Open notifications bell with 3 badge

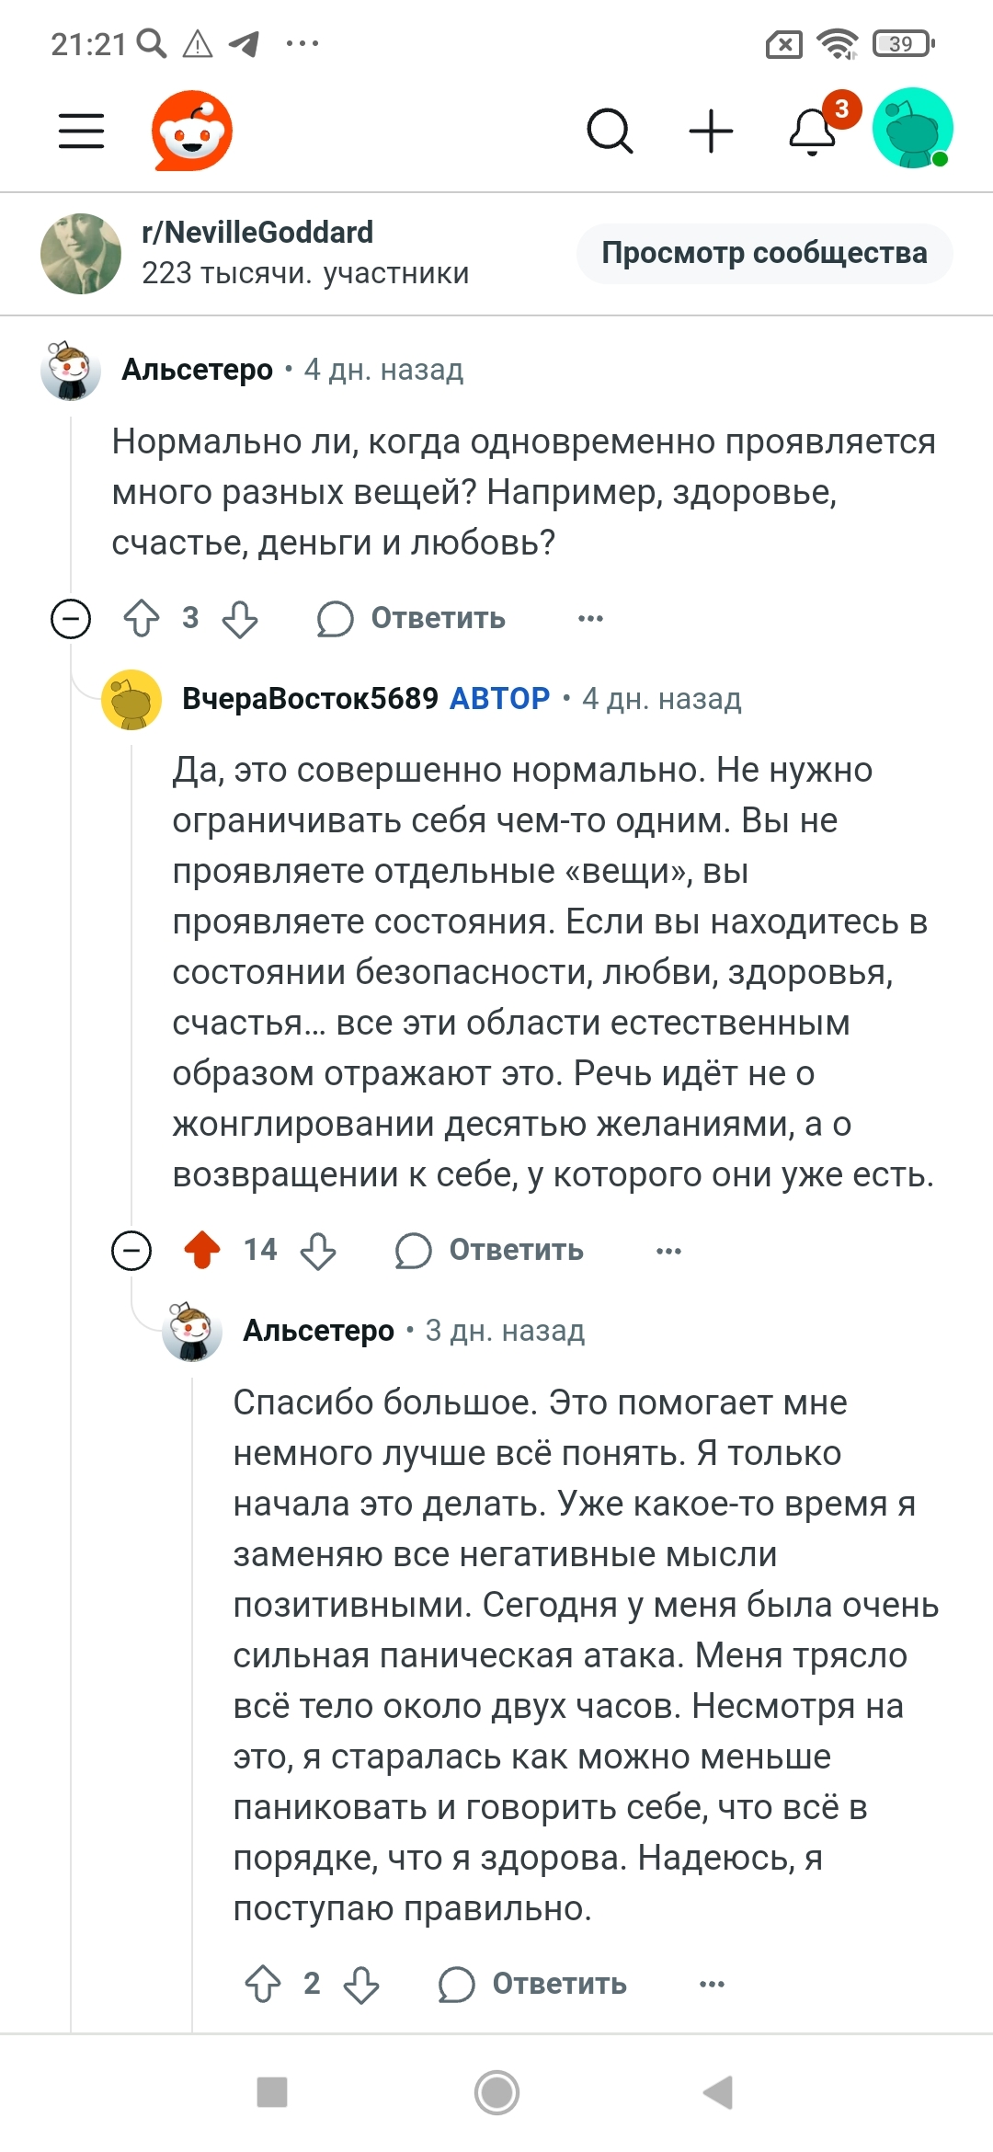coord(815,131)
